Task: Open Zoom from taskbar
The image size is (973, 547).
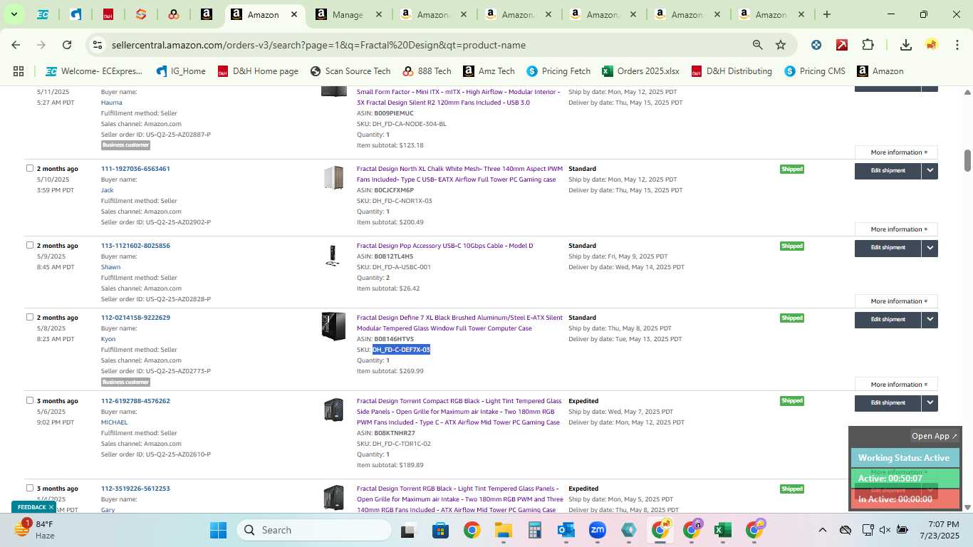Action: click(x=597, y=530)
